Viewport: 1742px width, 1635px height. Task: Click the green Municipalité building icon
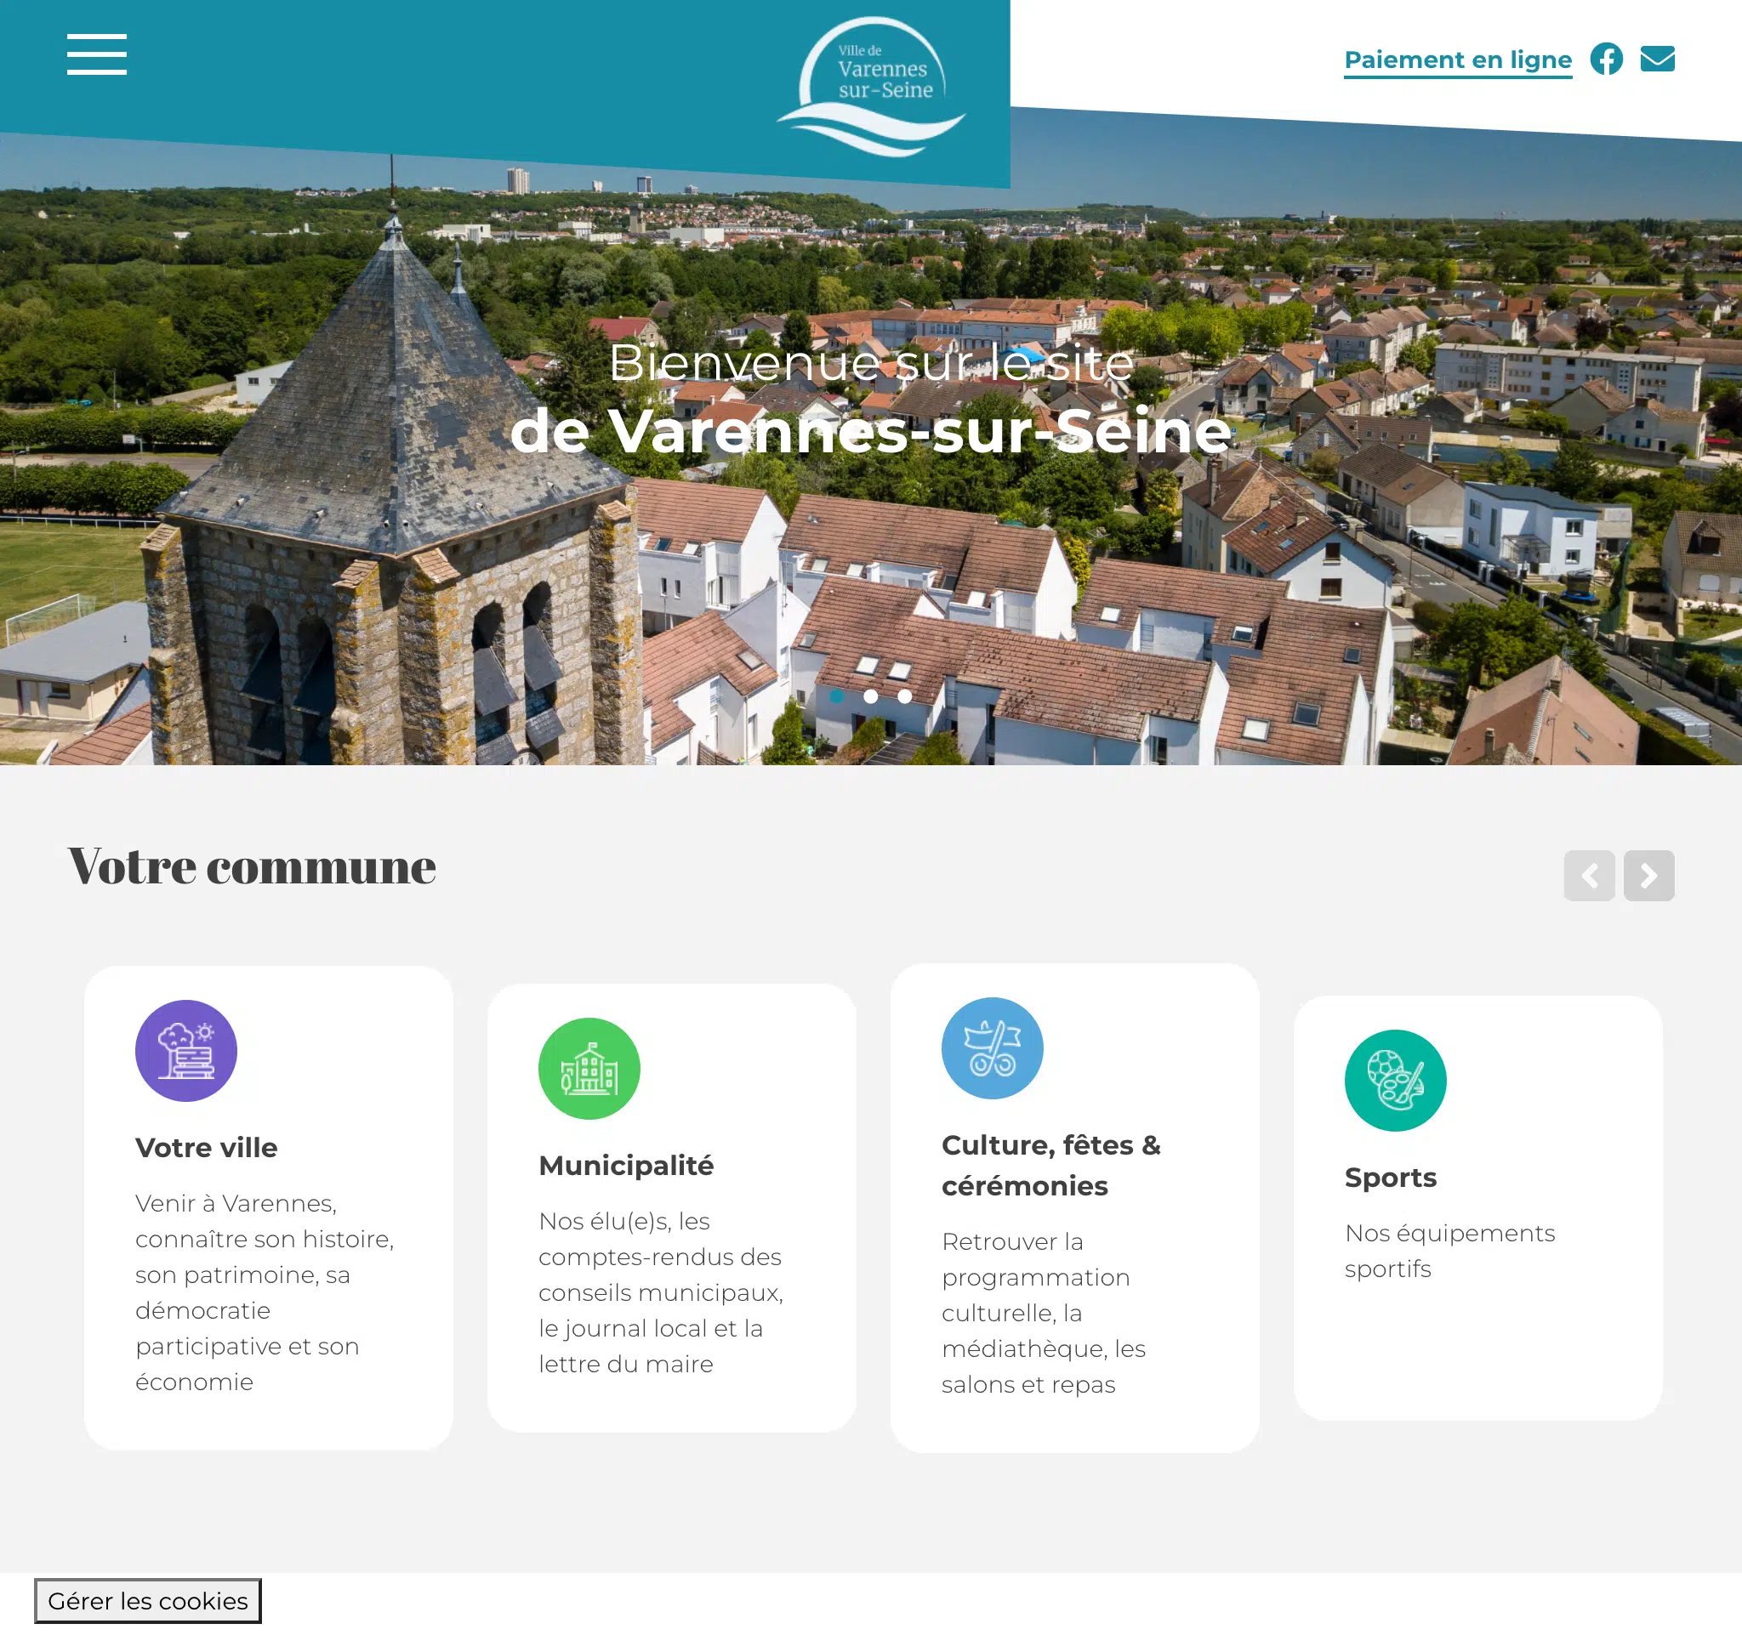589,1068
